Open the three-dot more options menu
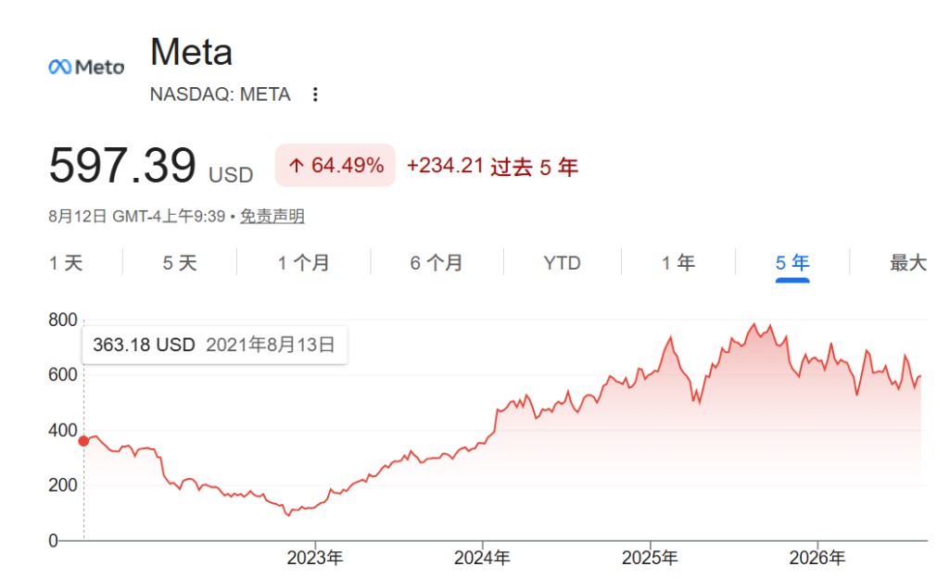 [x=315, y=94]
